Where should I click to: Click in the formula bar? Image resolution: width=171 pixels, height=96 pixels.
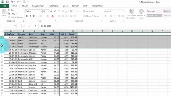point(105,26)
